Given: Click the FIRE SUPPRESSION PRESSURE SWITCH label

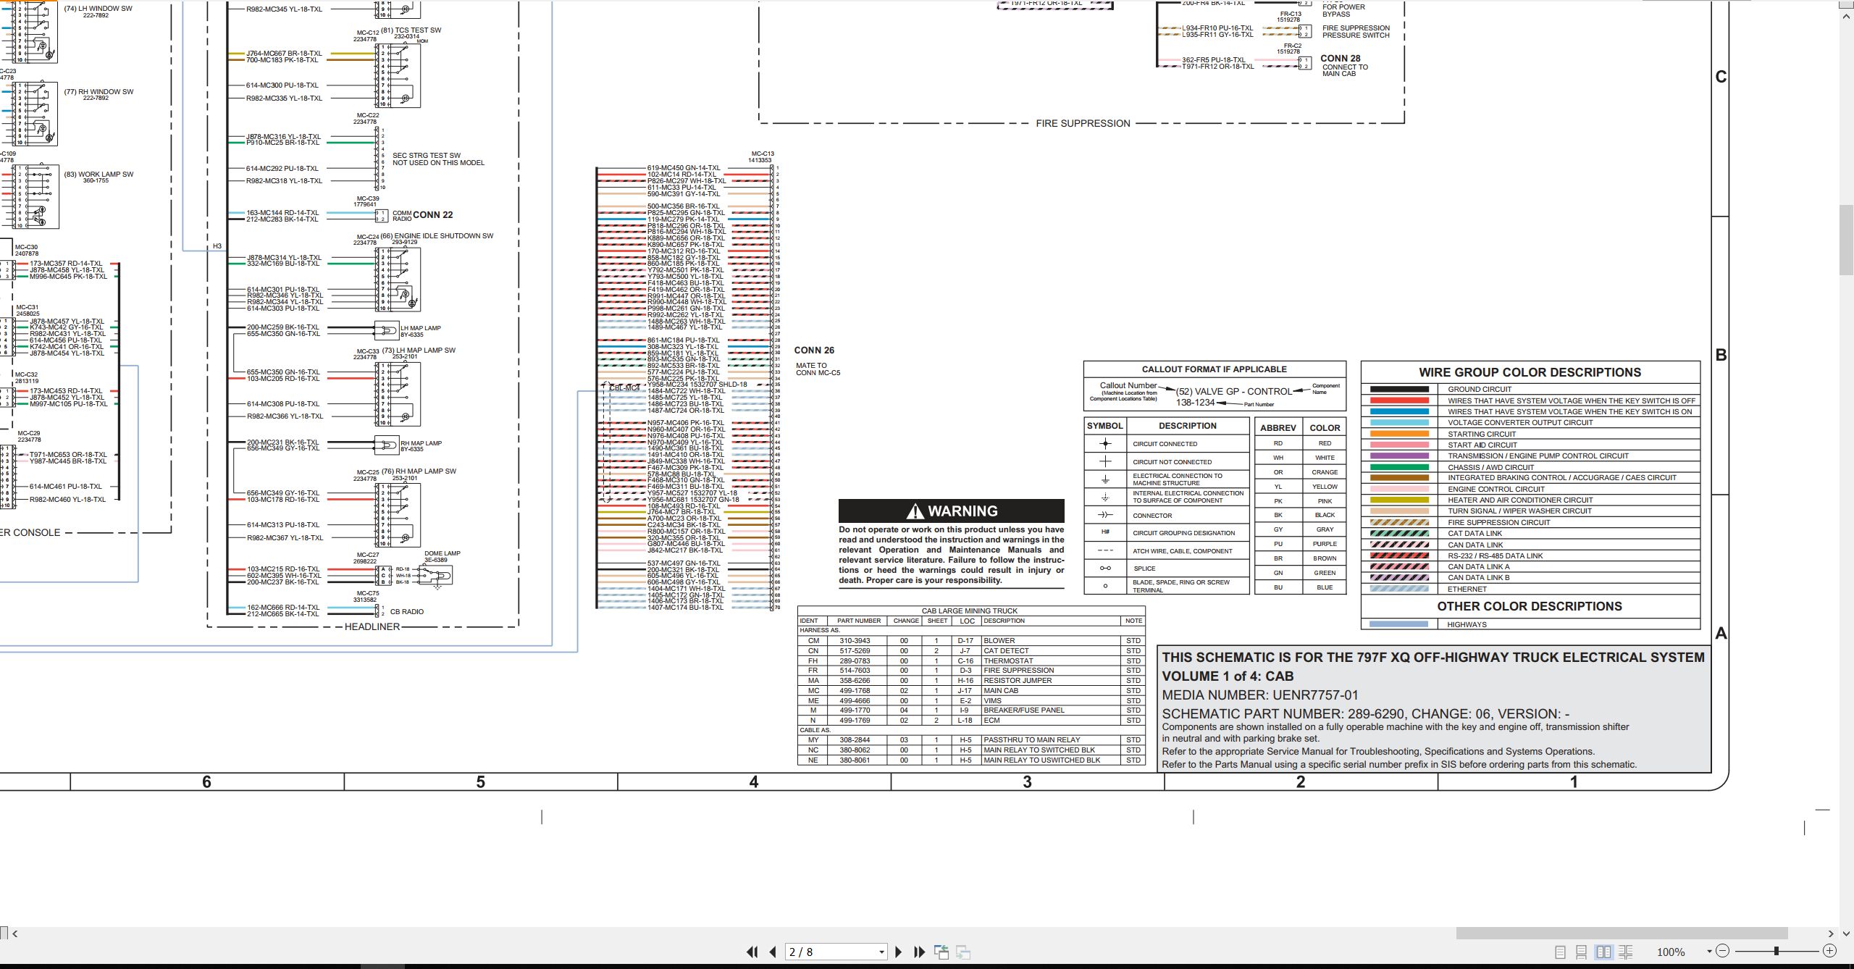Looking at the screenshot, I should point(1356,32).
